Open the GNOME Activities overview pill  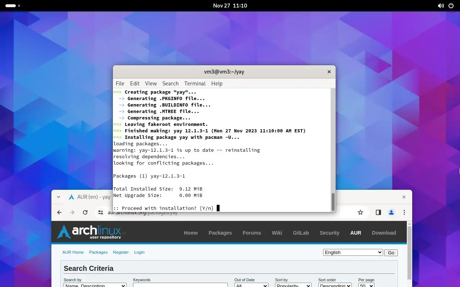point(13,6)
